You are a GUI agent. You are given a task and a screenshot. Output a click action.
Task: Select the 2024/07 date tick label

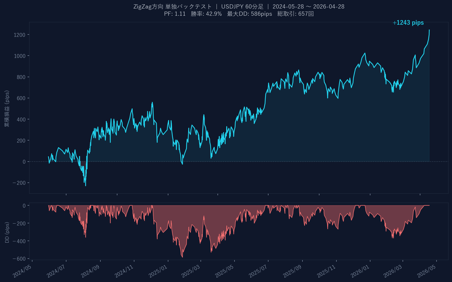[56, 271]
